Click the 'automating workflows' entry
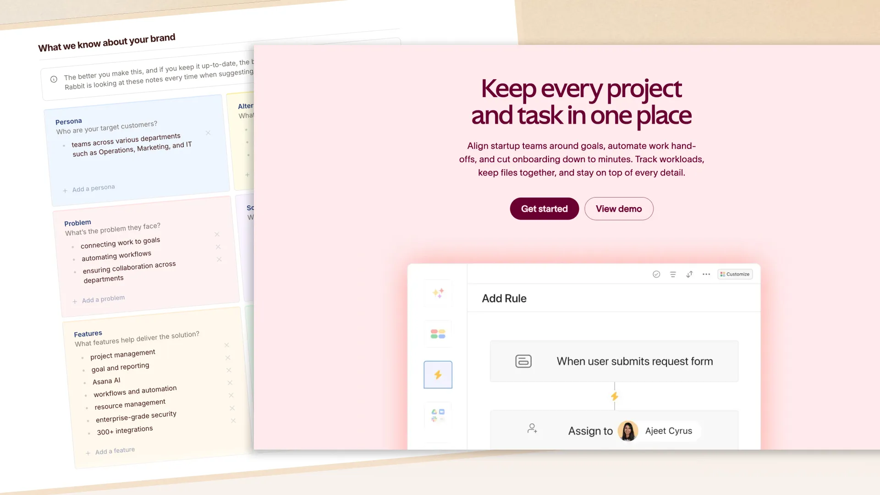Viewport: 880px width, 495px height. pyautogui.click(x=116, y=256)
